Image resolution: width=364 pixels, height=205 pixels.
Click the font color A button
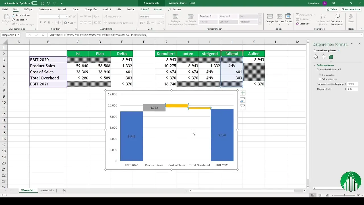[x=71, y=22]
